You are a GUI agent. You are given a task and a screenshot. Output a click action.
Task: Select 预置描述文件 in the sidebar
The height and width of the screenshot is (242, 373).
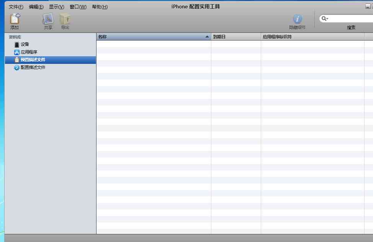click(51, 60)
